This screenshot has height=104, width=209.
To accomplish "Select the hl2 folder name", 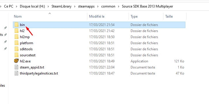I will pos(22,31).
